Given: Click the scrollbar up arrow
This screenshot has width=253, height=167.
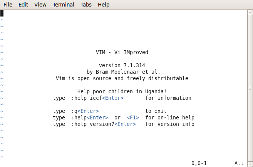Looking at the screenshot, I should pyautogui.click(x=250, y=13).
